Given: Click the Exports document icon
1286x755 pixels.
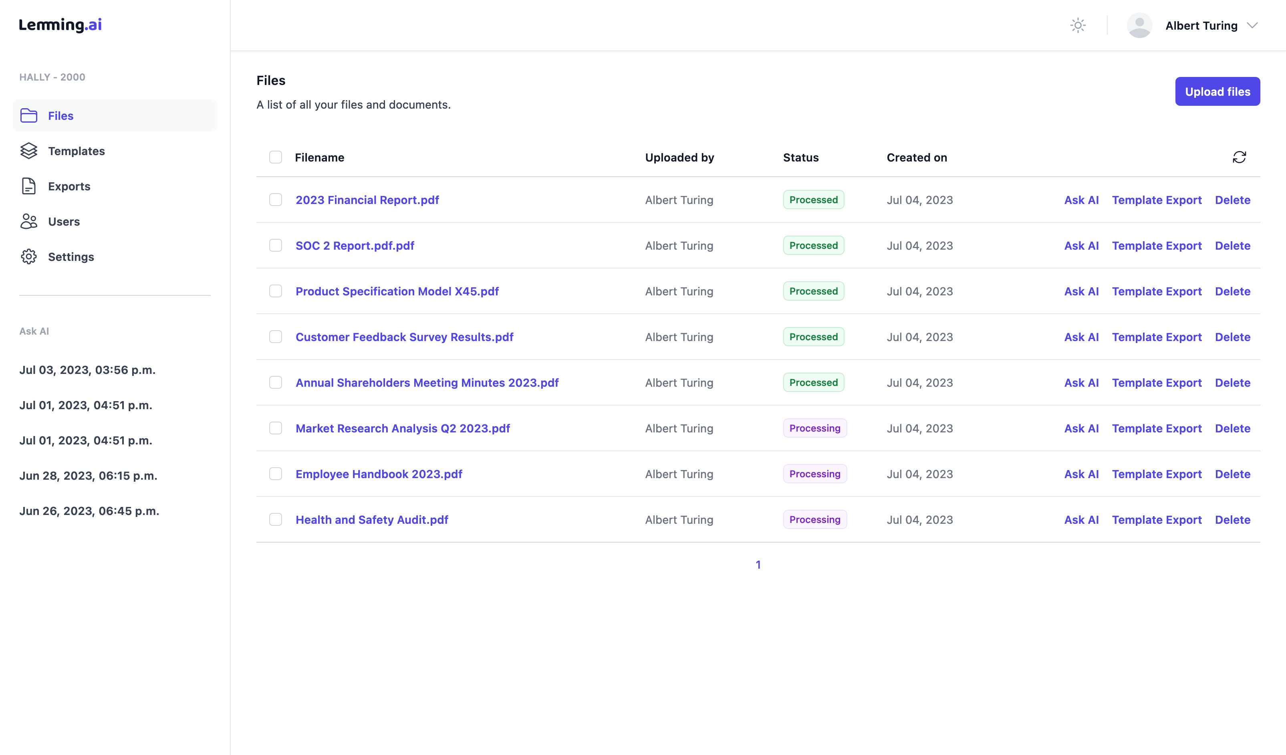Looking at the screenshot, I should pos(28,186).
